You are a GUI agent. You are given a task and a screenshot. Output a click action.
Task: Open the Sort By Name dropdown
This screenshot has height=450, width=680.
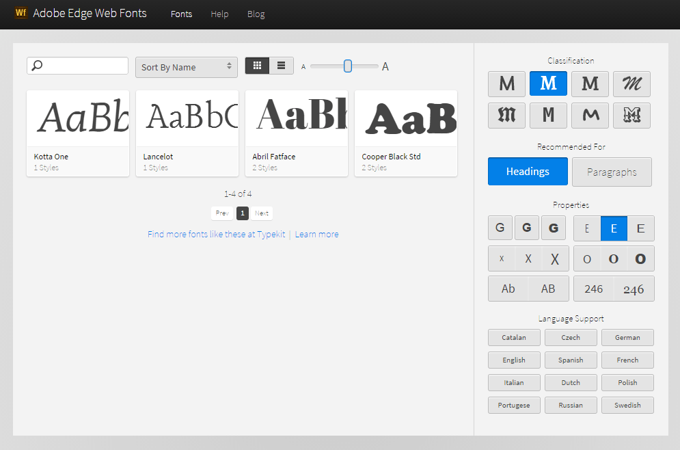[187, 67]
